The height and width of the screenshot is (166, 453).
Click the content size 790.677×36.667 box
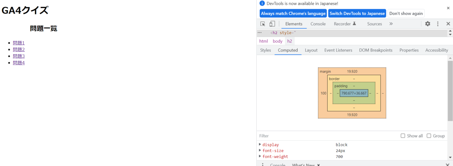(354, 93)
